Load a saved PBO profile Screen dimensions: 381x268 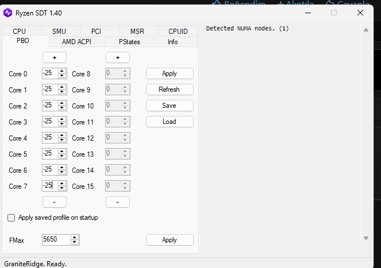pyautogui.click(x=170, y=122)
